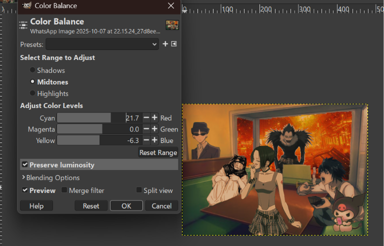
Task: Toggle Preserve luminosity checkbox
Action: pos(25,165)
